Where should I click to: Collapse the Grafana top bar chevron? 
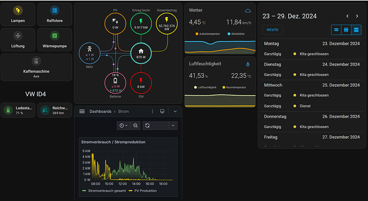coord(175,111)
